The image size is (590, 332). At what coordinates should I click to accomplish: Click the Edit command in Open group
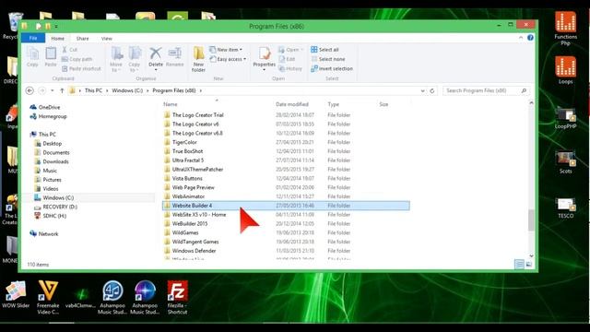click(x=287, y=59)
